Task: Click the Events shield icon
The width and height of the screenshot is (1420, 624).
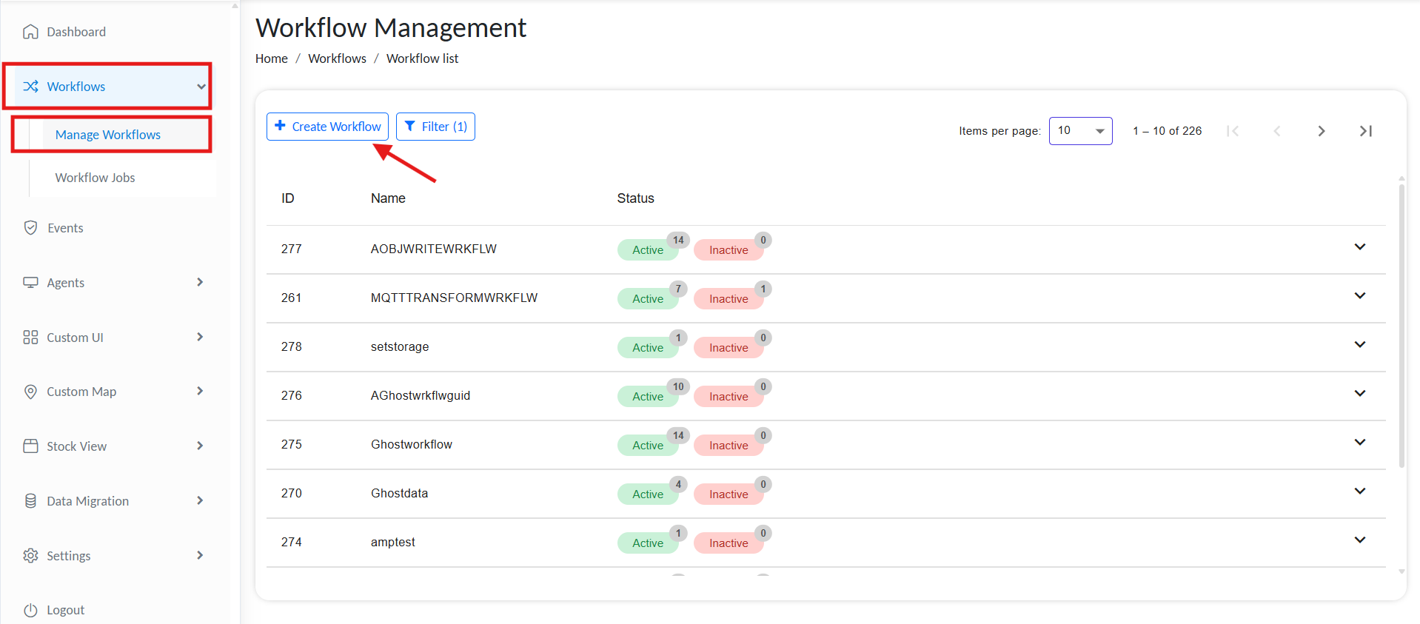Action: 30,228
